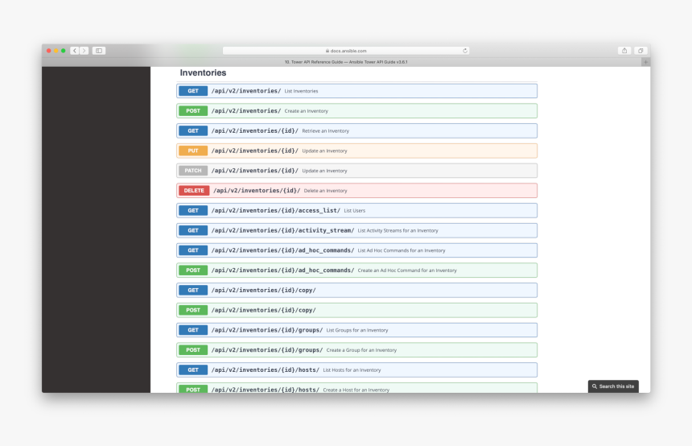Expand GET activity_stream endpoint row
This screenshot has height=446, width=692.
pyautogui.click(x=357, y=230)
